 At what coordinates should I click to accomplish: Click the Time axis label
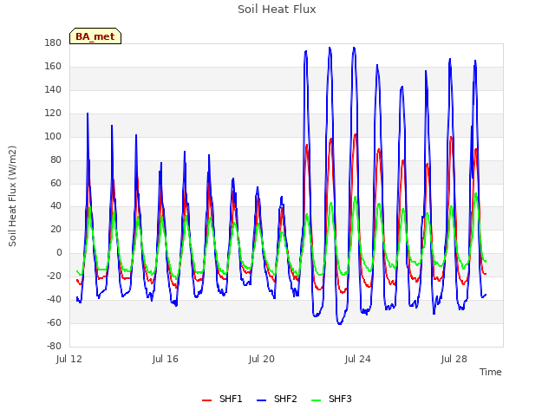point(491,372)
